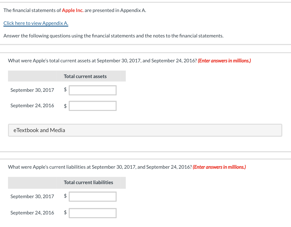Click the dollar sign beside 2016 current liabilities field

65,212
